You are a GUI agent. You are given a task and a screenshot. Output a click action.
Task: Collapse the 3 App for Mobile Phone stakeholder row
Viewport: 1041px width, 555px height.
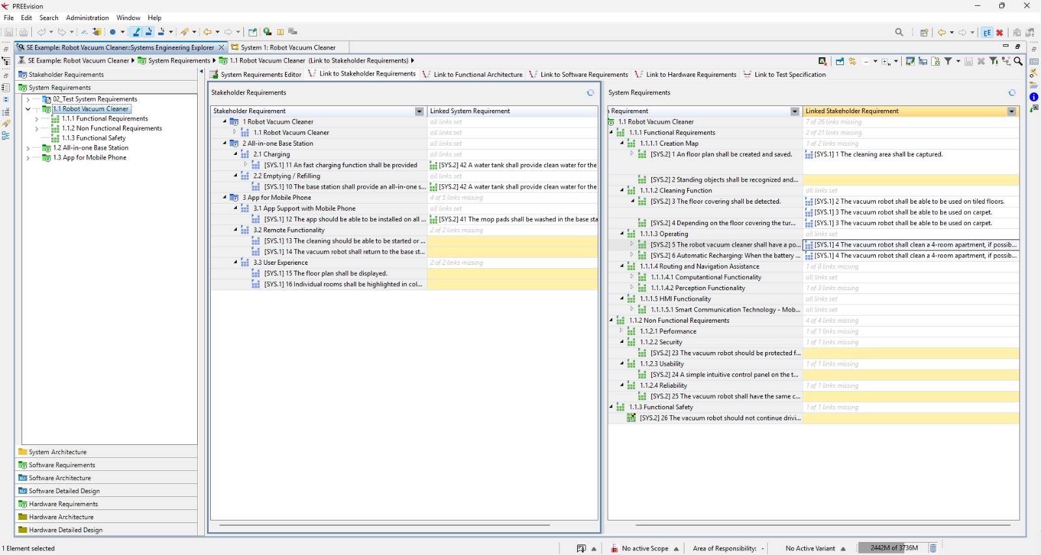tap(225, 197)
